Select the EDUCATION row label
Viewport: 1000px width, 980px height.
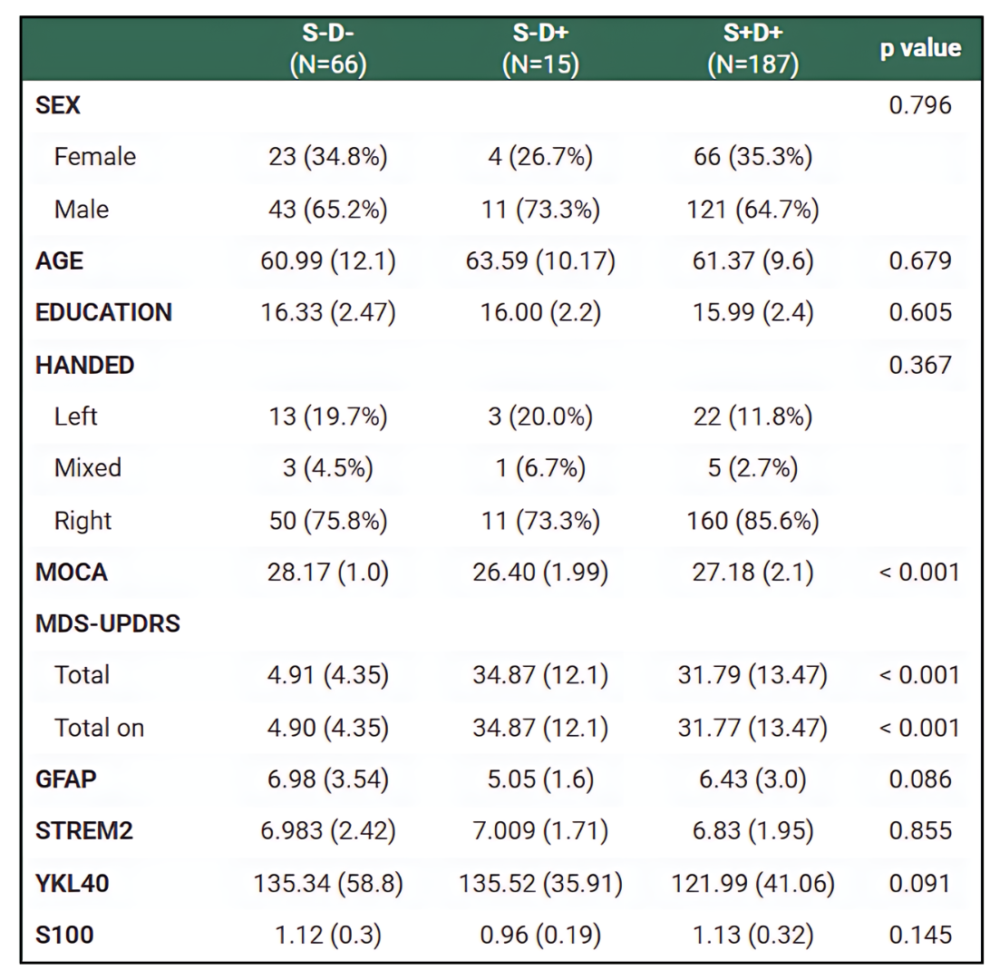click(103, 313)
